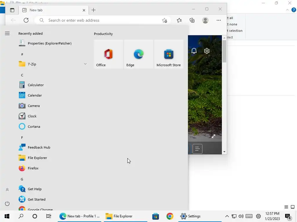Click the Recently added heading
297x222 pixels.
click(x=30, y=34)
